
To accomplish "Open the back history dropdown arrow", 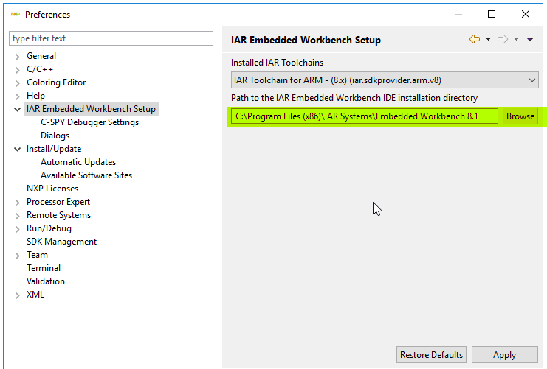I will (488, 40).
